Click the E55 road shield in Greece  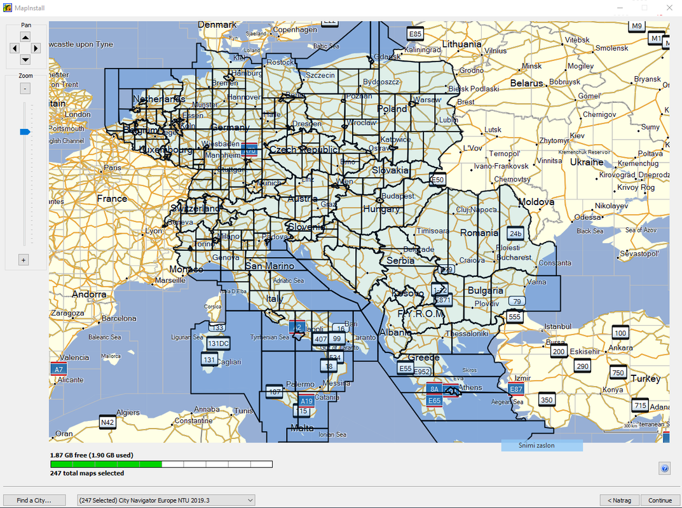406,368
